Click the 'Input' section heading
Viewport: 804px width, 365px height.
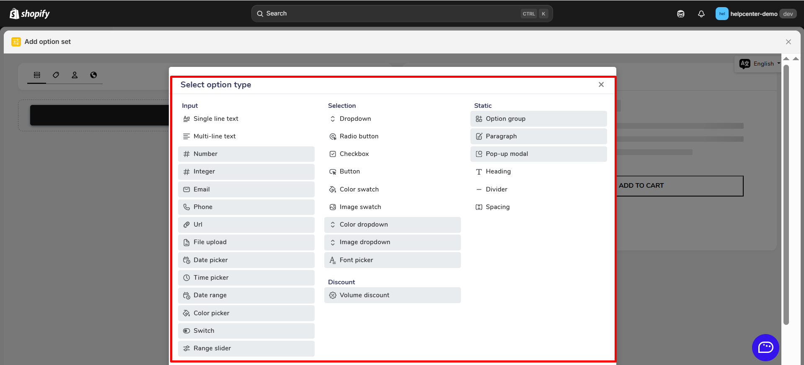[190, 106]
